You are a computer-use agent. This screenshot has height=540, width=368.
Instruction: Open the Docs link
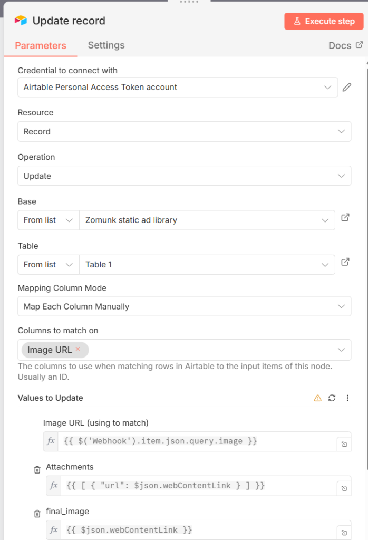click(345, 45)
